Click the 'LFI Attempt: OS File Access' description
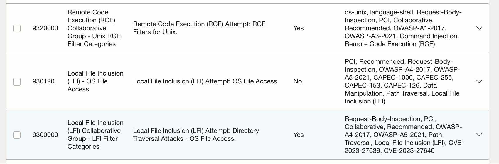This screenshot has width=499, height=164. click(x=205, y=81)
